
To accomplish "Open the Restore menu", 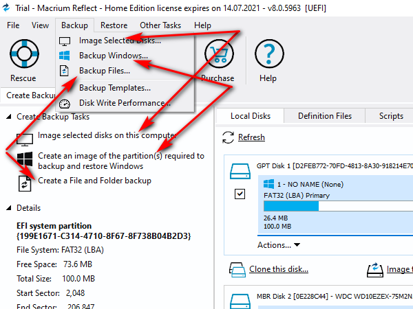I will 114,25.
